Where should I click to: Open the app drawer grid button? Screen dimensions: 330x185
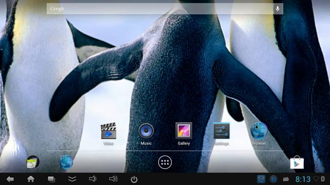(165, 162)
